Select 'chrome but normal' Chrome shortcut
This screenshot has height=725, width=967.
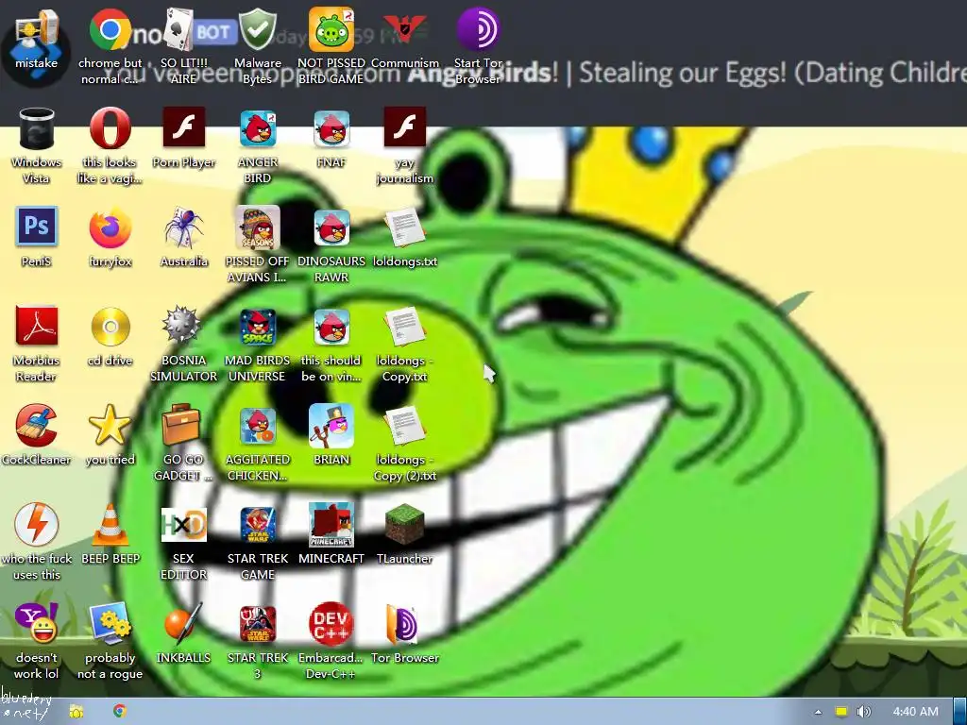point(110,29)
